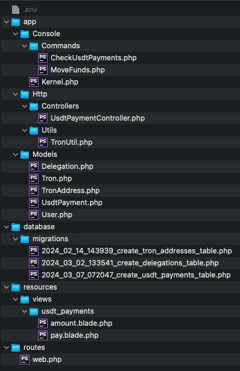The height and width of the screenshot is (371, 240).
Task: Select amount.blade.php file name
Action: coord(81,323)
